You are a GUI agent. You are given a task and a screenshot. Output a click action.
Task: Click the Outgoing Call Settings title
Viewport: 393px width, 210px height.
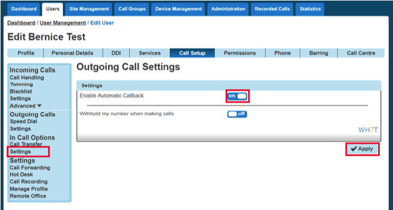(128, 67)
